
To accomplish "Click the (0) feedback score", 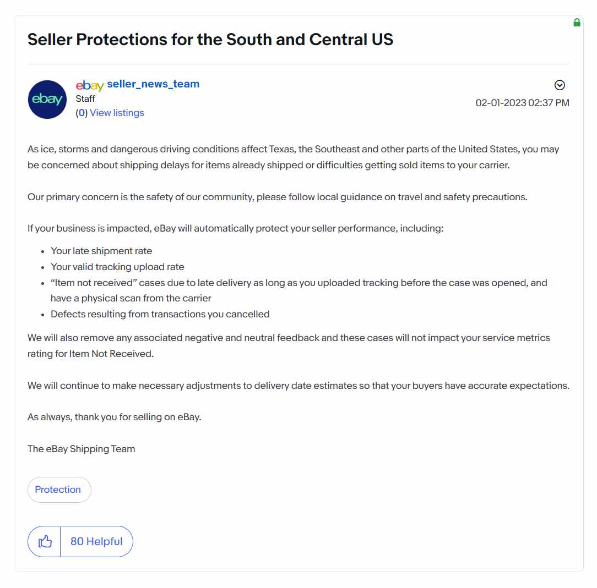I will click(82, 113).
